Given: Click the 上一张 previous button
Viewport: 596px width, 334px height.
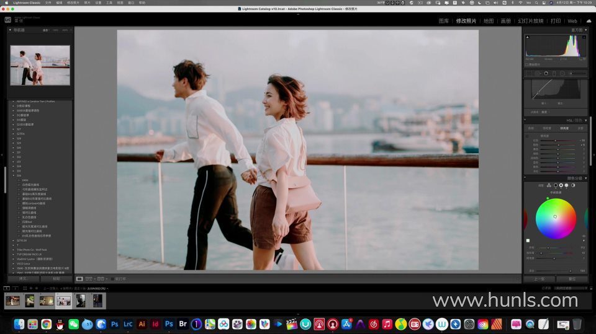Looking at the screenshot, I should tap(539, 279).
